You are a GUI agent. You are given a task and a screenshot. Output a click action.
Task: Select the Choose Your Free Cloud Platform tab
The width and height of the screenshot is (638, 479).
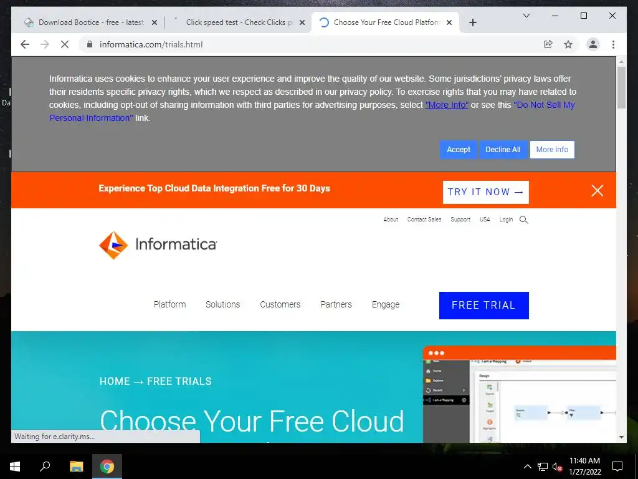click(x=386, y=22)
